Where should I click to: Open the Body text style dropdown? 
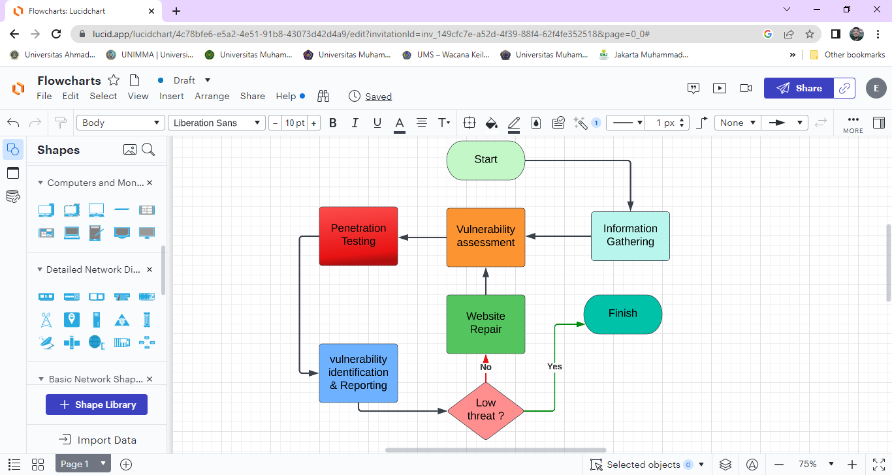click(x=121, y=123)
